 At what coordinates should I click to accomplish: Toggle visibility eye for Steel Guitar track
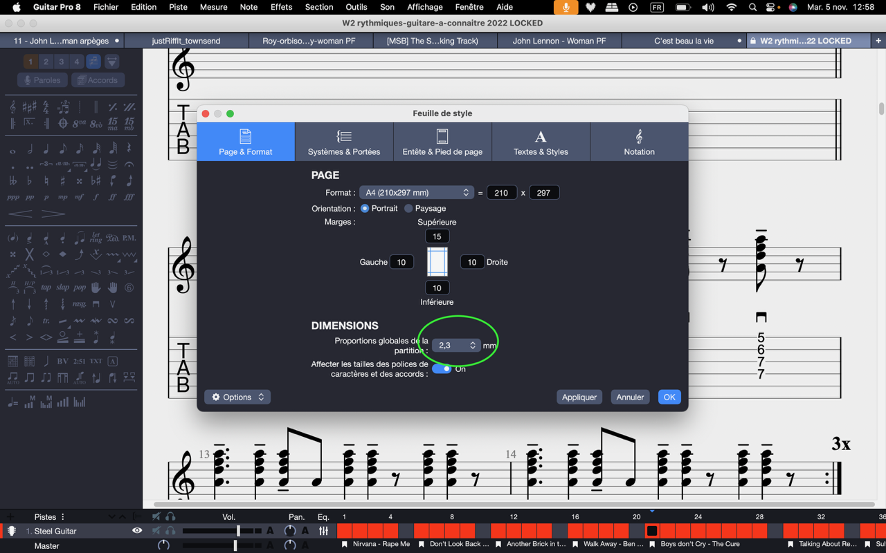[x=137, y=530]
